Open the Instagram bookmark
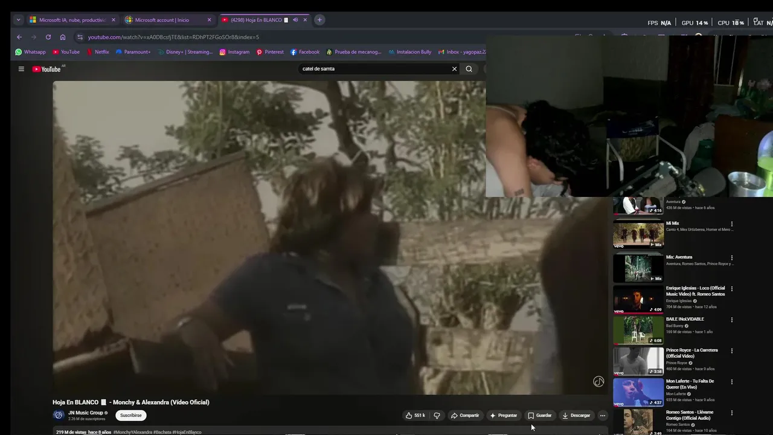 tap(234, 52)
